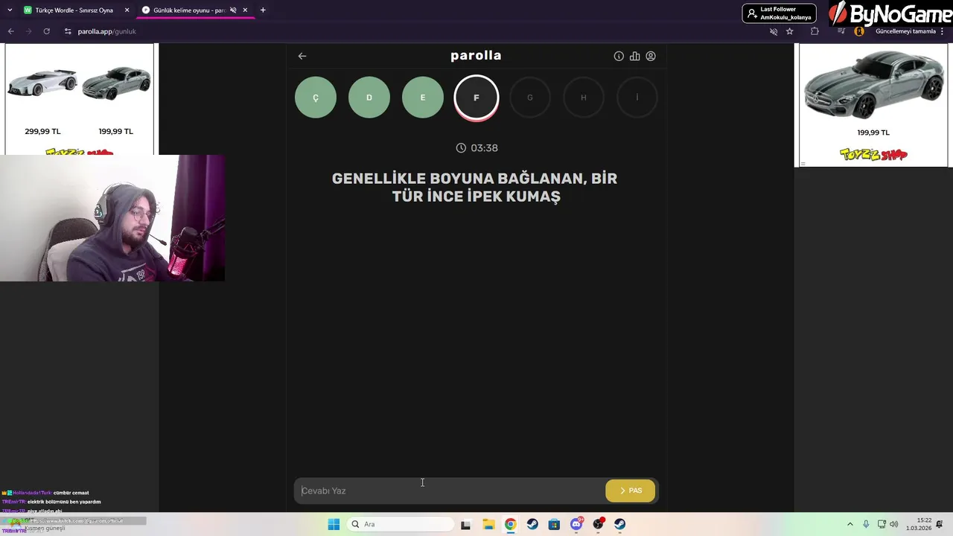This screenshot has height=536, width=953.
Task: Click the 03:38 countdown timer
Action: (476, 148)
